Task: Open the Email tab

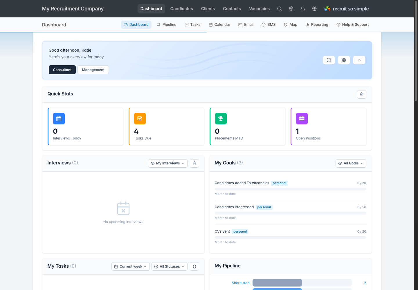Action: coord(246,25)
